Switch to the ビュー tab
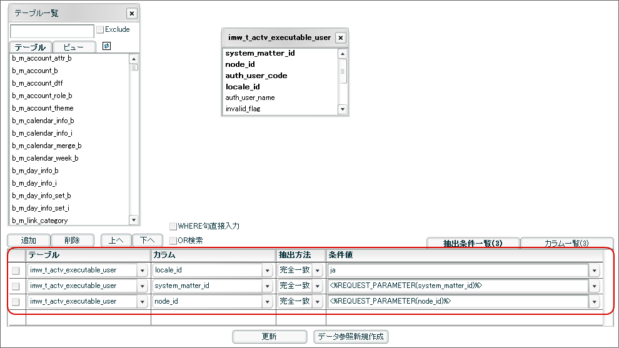Screen dimensions: 619x348 (x=74, y=47)
